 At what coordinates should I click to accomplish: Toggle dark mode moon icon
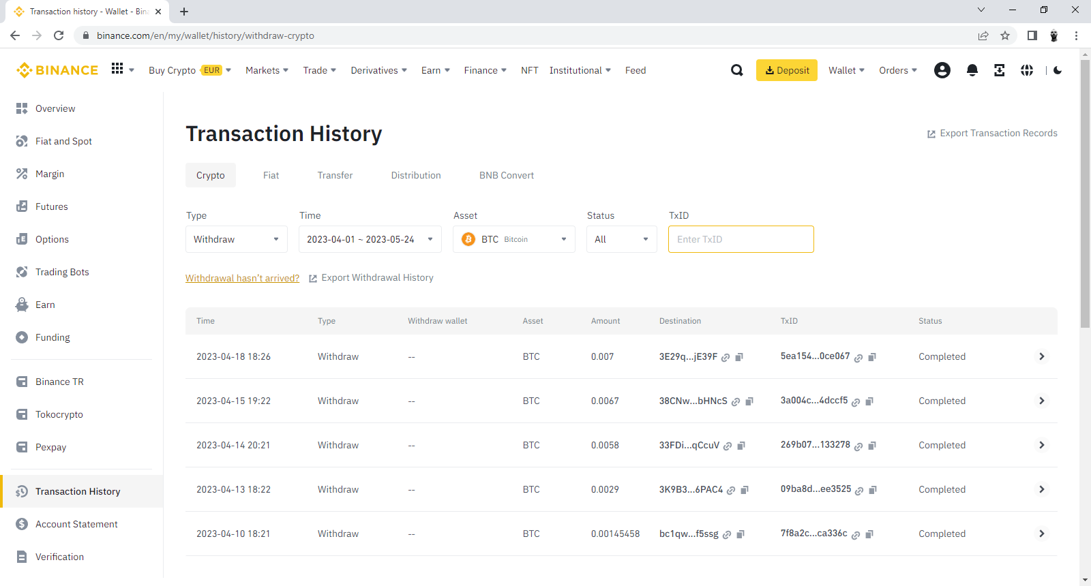[1058, 70]
